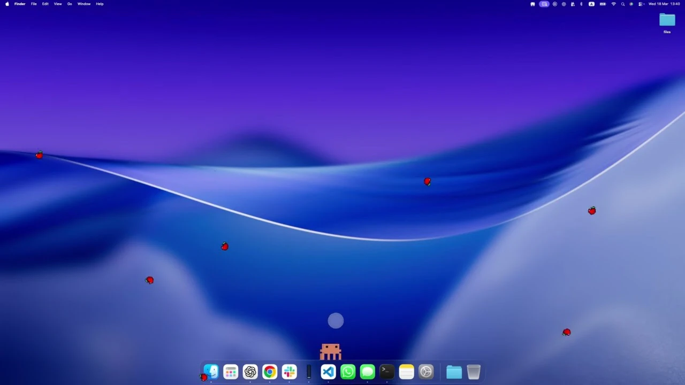The width and height of the screenshot is (685, 385).
Task: Open the Trash in the Dock
Action: coord(474,372)
